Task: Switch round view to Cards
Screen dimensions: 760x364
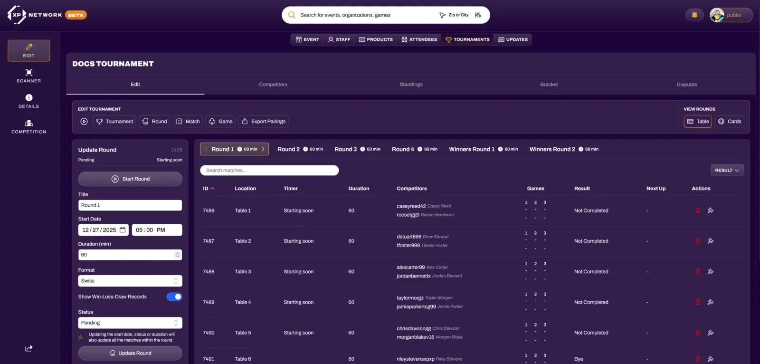Action: (x=729, y=122)
